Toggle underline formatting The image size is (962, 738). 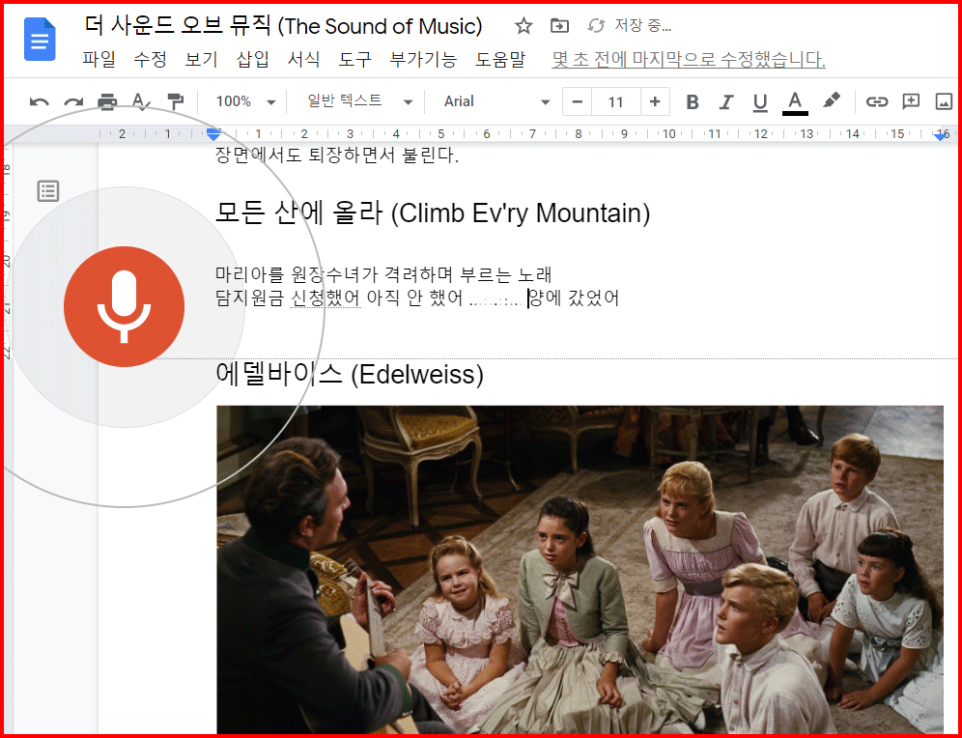[760, 101]
